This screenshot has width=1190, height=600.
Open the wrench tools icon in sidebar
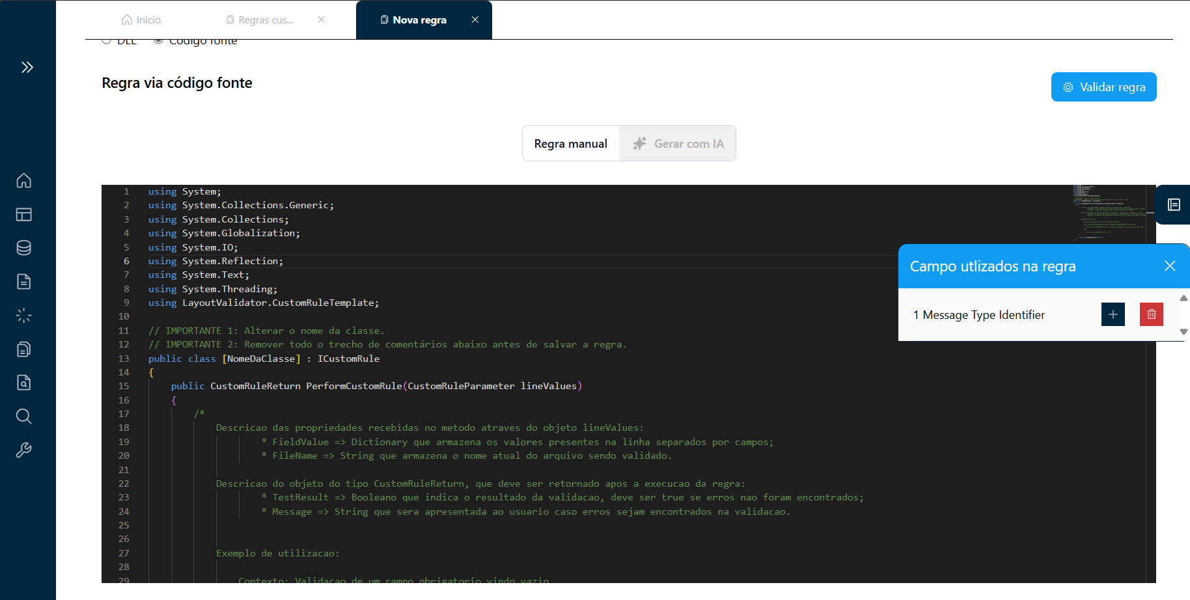(24, 450)
